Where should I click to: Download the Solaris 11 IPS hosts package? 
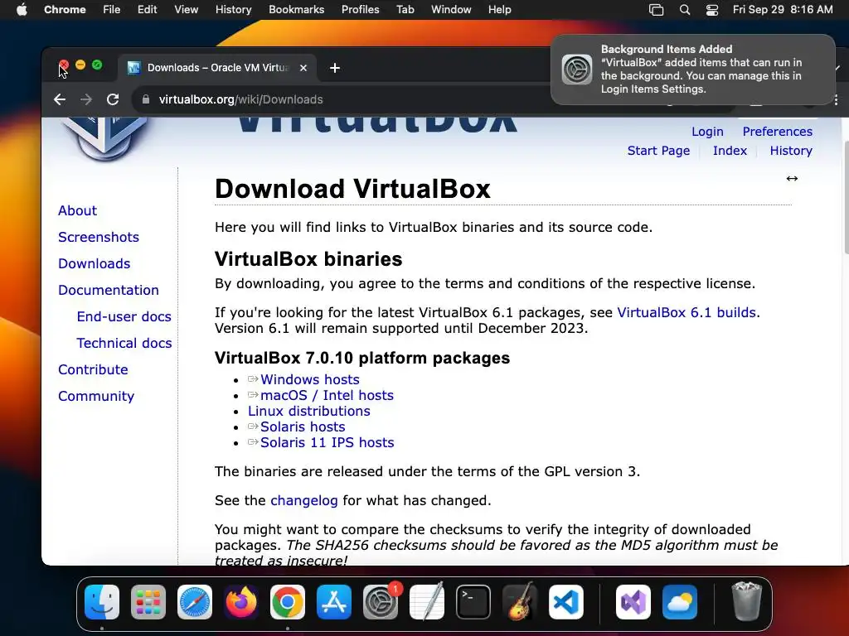click(327, 442)
